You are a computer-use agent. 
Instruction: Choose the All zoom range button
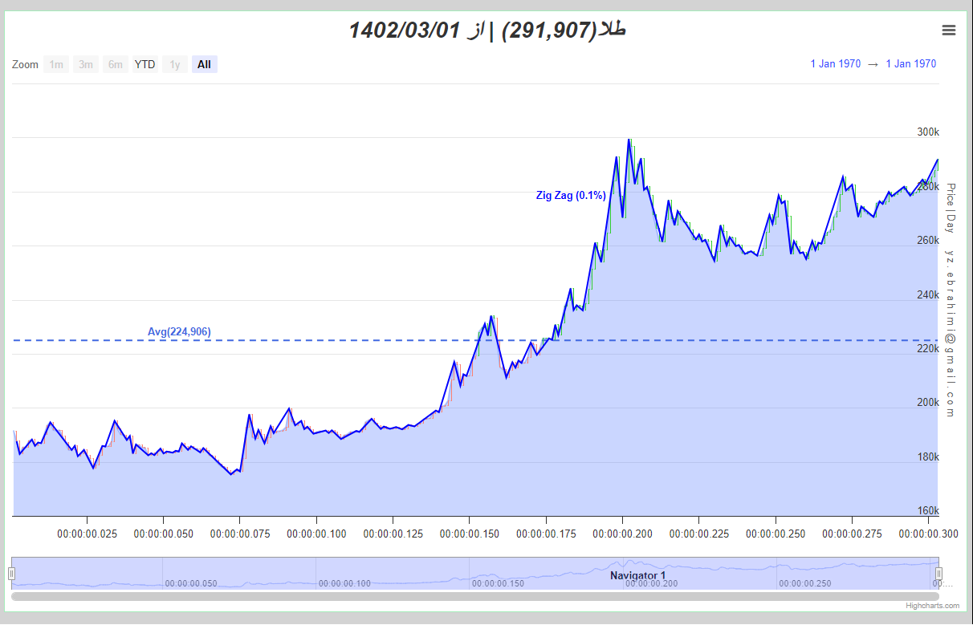pos(205,64)
